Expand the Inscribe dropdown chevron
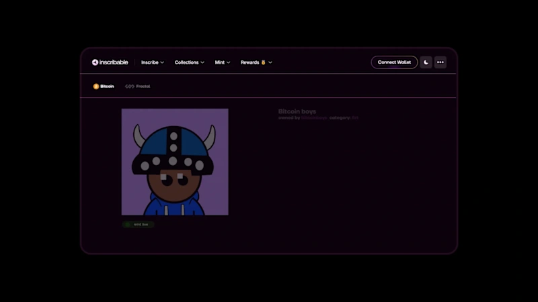The width and height of the screenshot is (538, 302). tap(162, 62)
